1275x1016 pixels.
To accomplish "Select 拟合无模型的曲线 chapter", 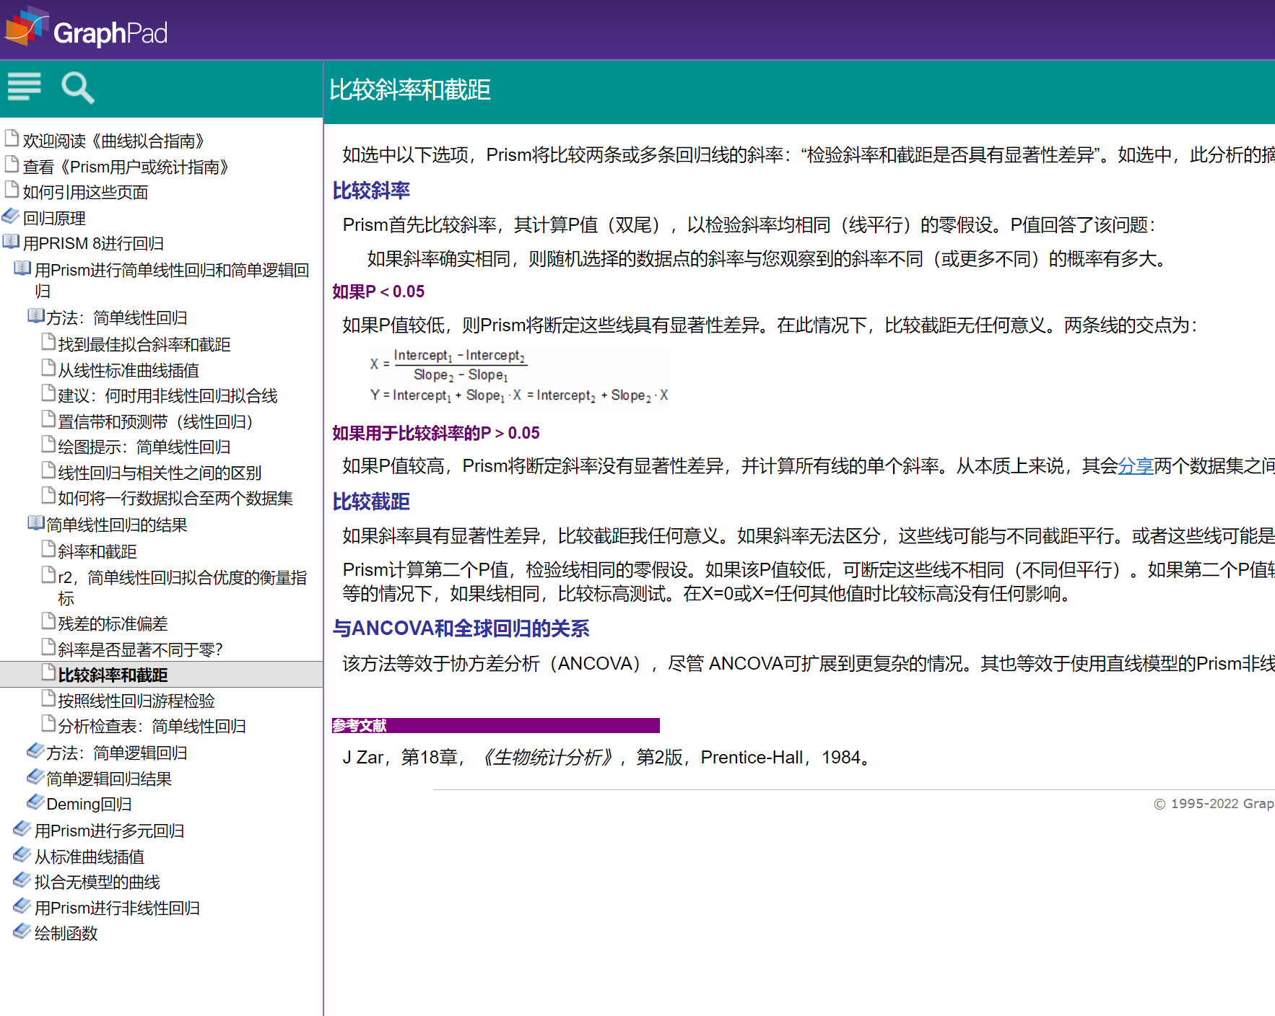I will click(97, 882).
